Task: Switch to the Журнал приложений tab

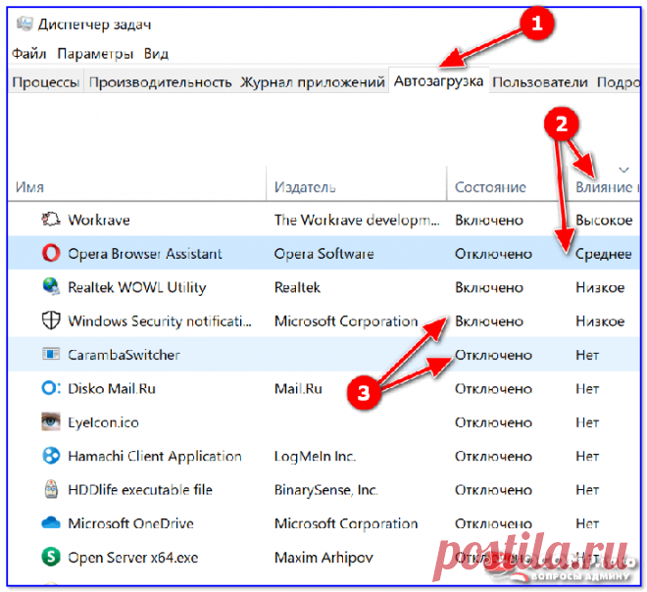Action: coord(313,82)
